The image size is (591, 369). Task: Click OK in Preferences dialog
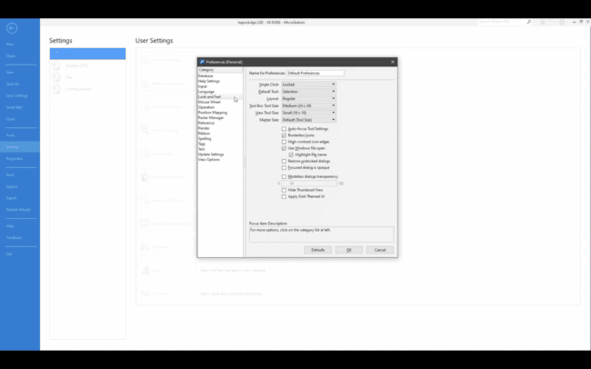(x=349, y=250)
